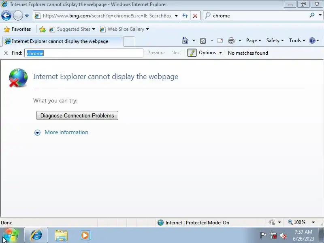Click the Find text field

coord(84,53)
